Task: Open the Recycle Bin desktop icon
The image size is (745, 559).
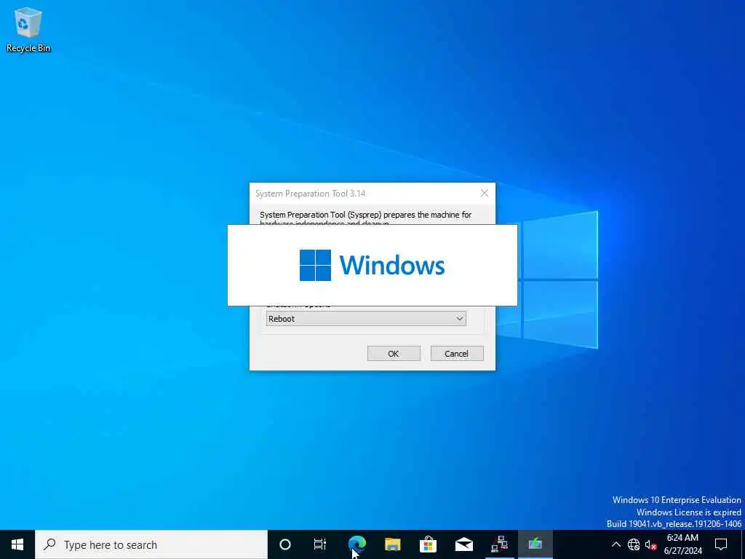Action: point(28,29)
